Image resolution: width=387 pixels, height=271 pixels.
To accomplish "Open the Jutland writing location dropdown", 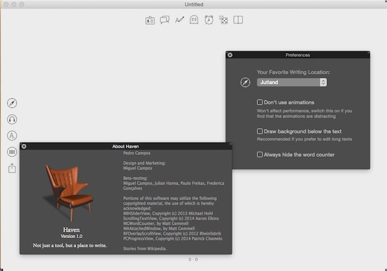I will point(292,82).
